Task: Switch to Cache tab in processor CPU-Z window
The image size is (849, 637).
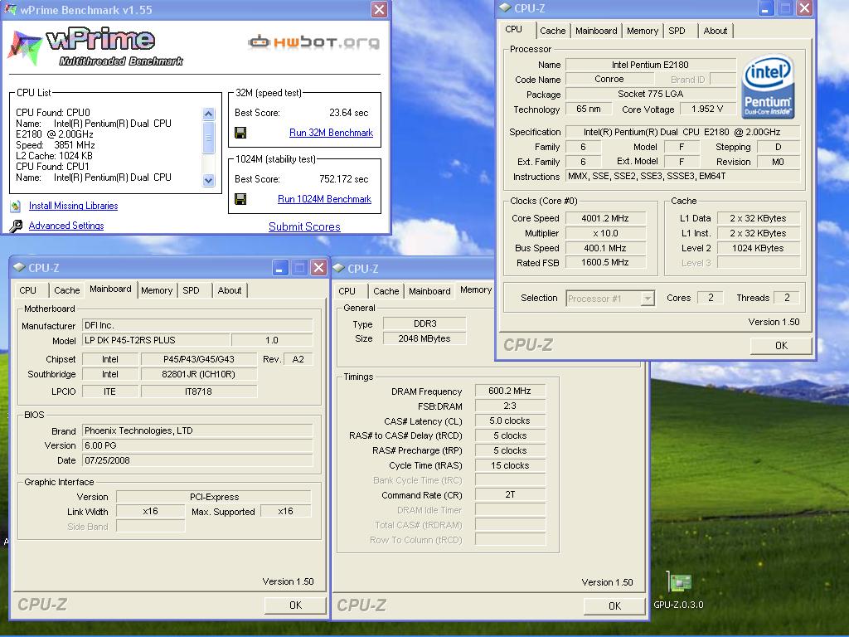Action: (552, 31)
